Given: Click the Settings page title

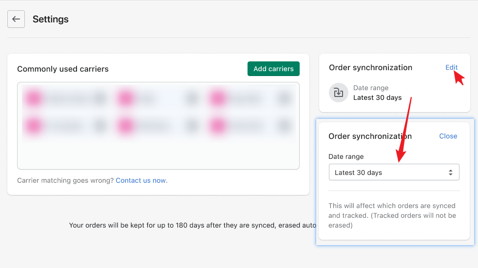Looking at the screenshot, I should pyautogui.click(x=51, y=19).
